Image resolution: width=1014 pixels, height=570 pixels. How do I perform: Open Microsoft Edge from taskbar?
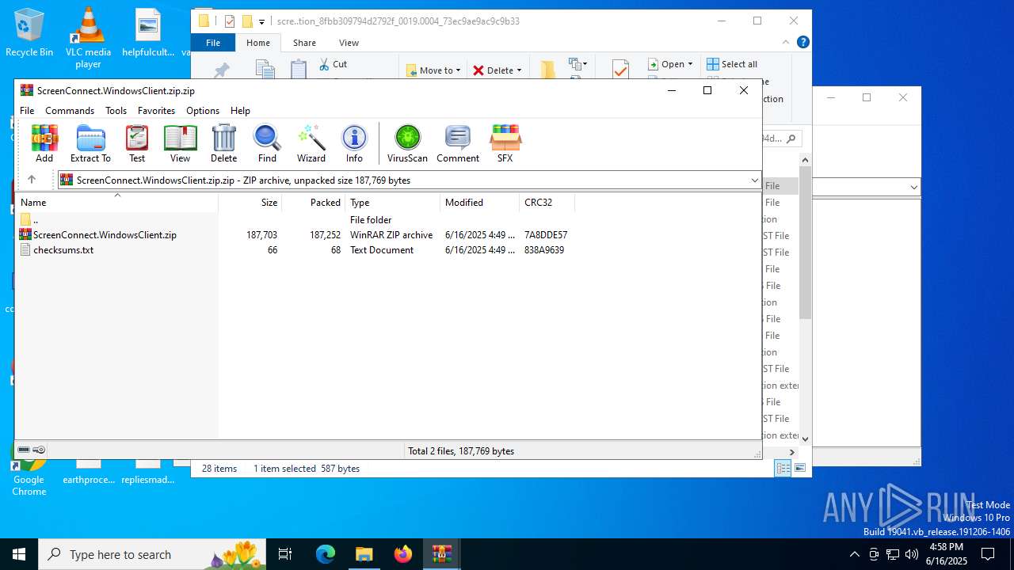[326, 554]
